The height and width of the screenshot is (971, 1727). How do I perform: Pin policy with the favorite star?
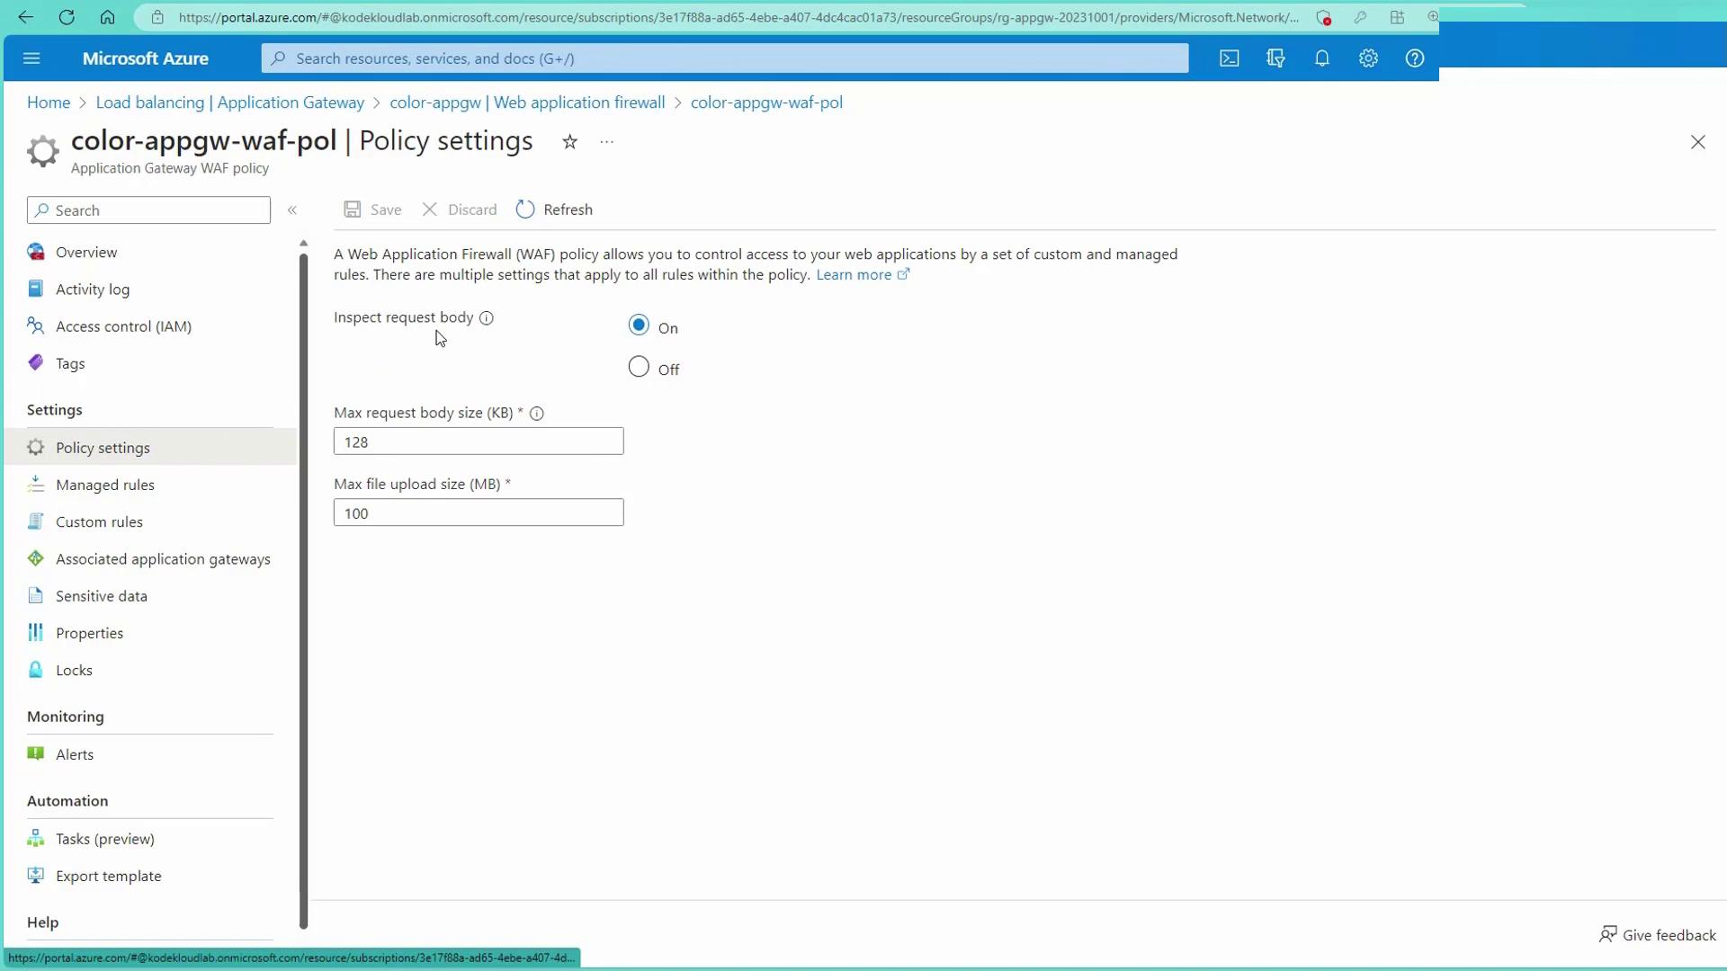[x=569, y=142]
